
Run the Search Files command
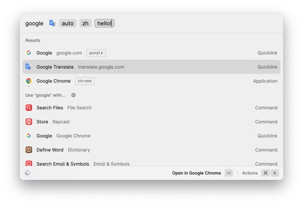[x=151, y=108]
